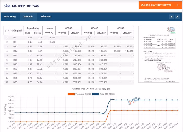Viewport: 183px width, 132px height.
Task: Click the D10 row label
Action: pos(15,46)
